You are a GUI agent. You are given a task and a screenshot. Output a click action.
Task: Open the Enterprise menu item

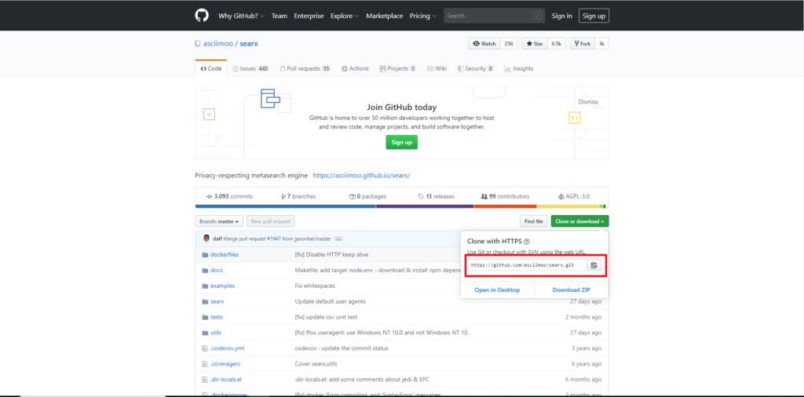point(309,16)
